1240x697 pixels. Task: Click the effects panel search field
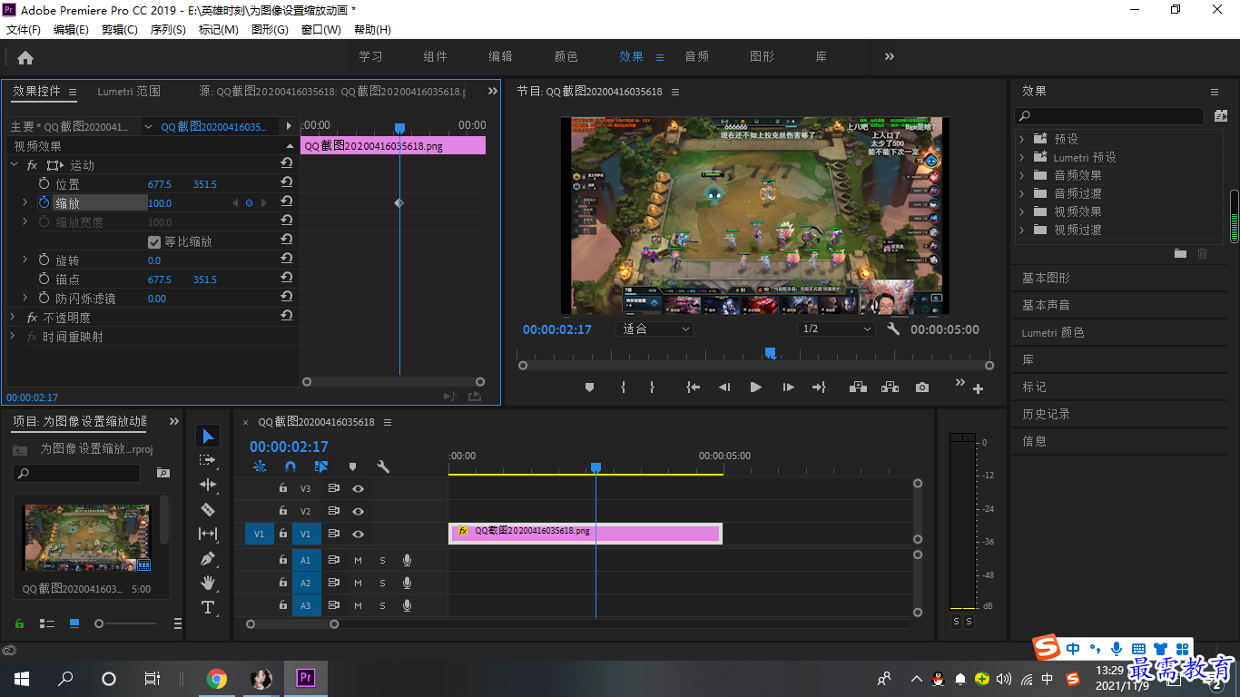(1111, 116)
